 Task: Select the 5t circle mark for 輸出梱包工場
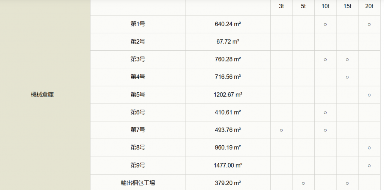tap(303, 183)
